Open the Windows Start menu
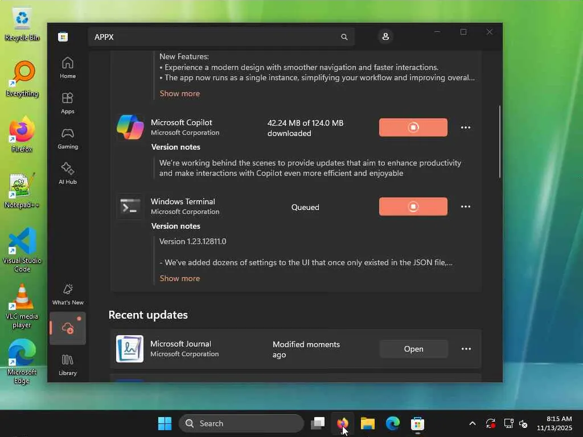The height and width of the screenshot is (437, 583). (x=165, y=423)
